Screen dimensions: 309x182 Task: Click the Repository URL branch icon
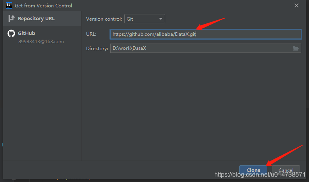[x=11, y=19]
